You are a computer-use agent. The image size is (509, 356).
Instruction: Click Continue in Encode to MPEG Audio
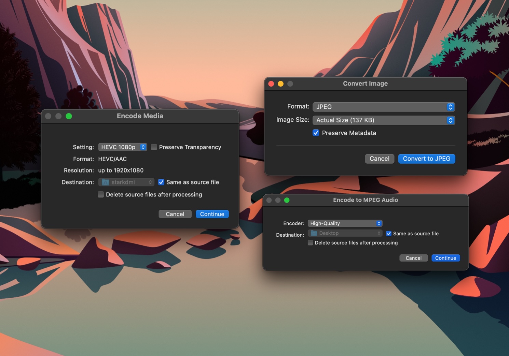[445, 258]
